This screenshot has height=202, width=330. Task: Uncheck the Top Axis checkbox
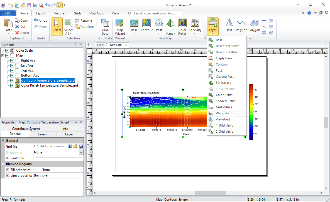(x=12, y=71)
